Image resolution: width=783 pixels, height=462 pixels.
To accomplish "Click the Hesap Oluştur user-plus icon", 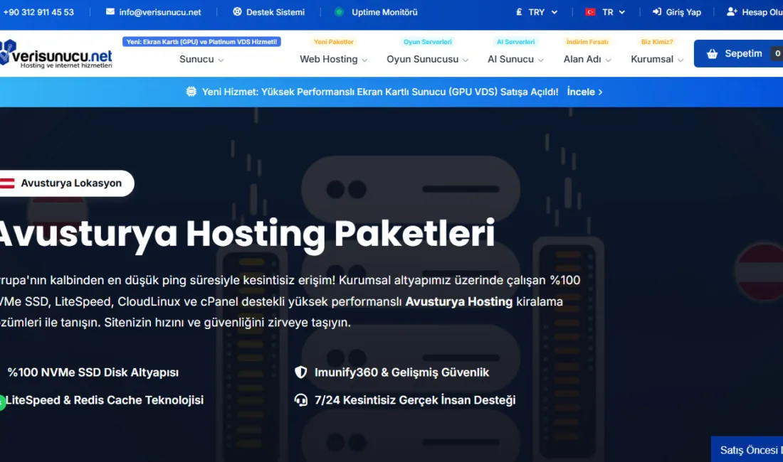I will click(732, 11).
